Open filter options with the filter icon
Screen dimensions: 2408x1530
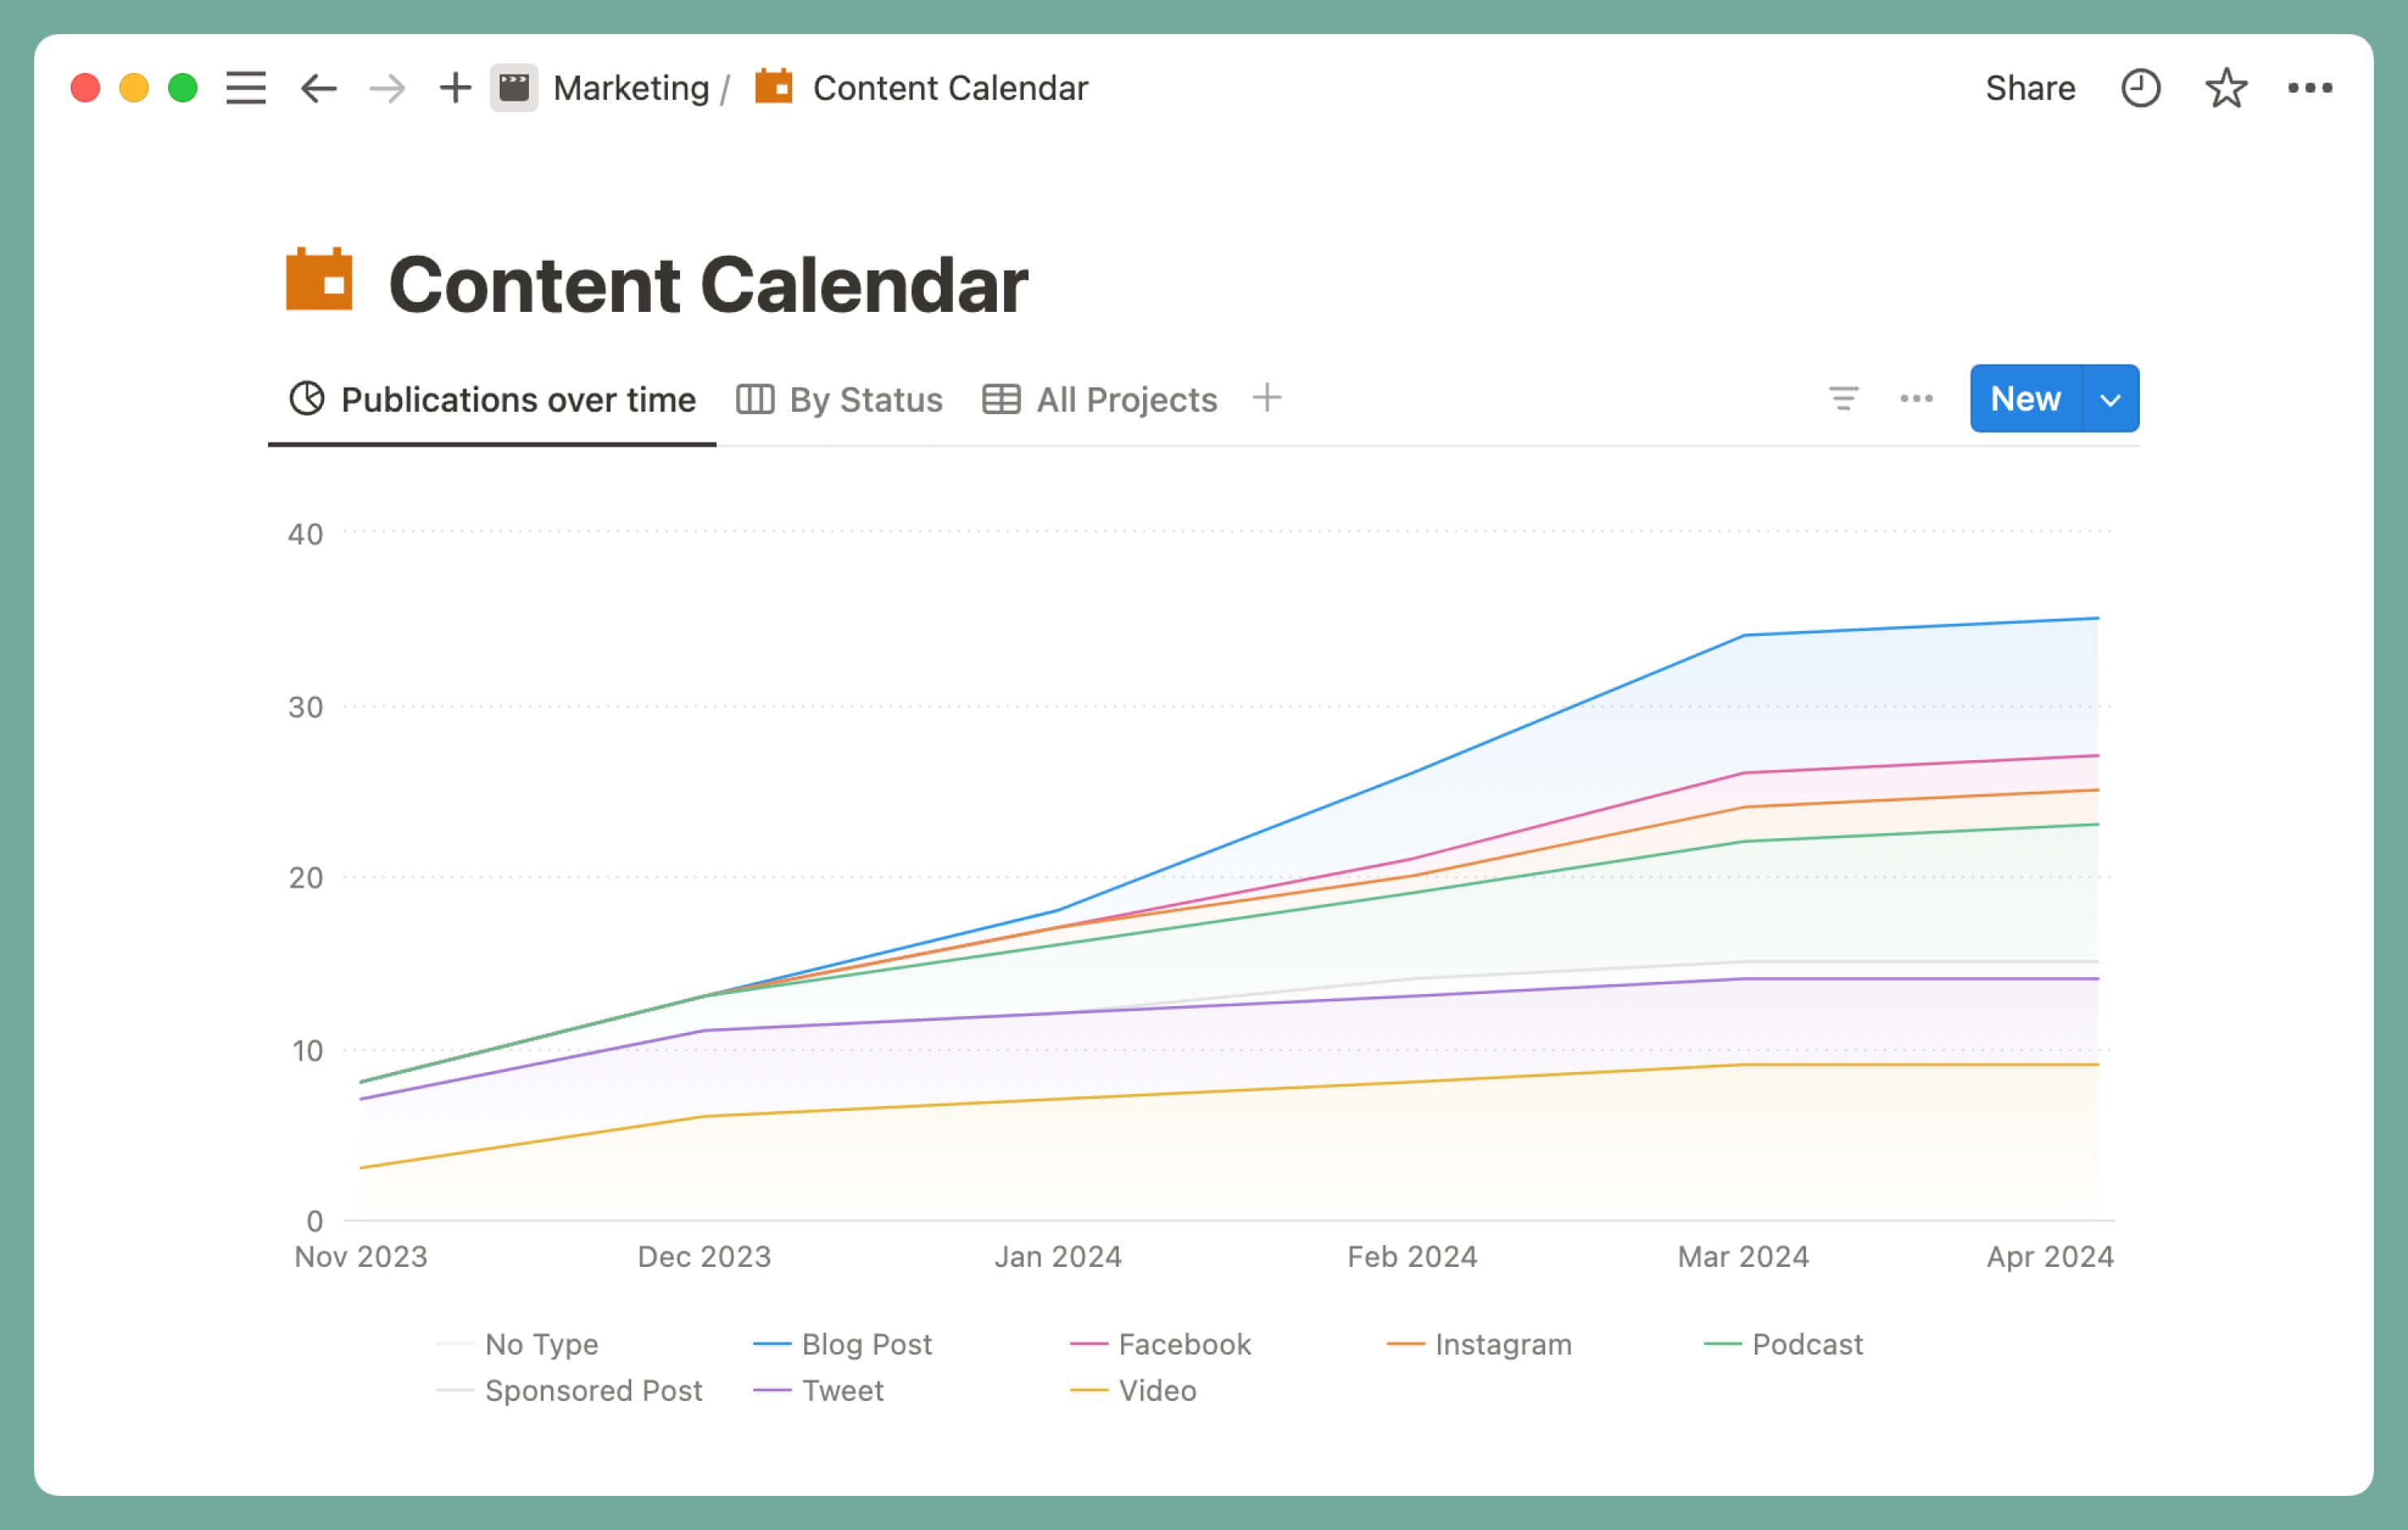tap(1843, 399)
